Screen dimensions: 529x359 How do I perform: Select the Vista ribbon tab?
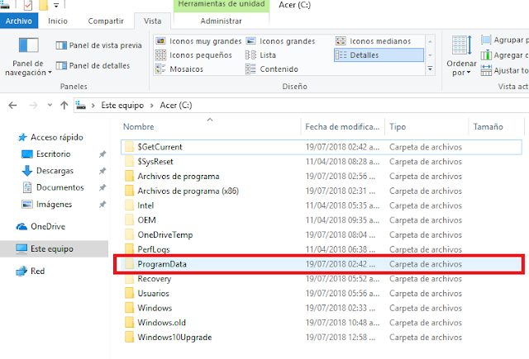[152, 21]
